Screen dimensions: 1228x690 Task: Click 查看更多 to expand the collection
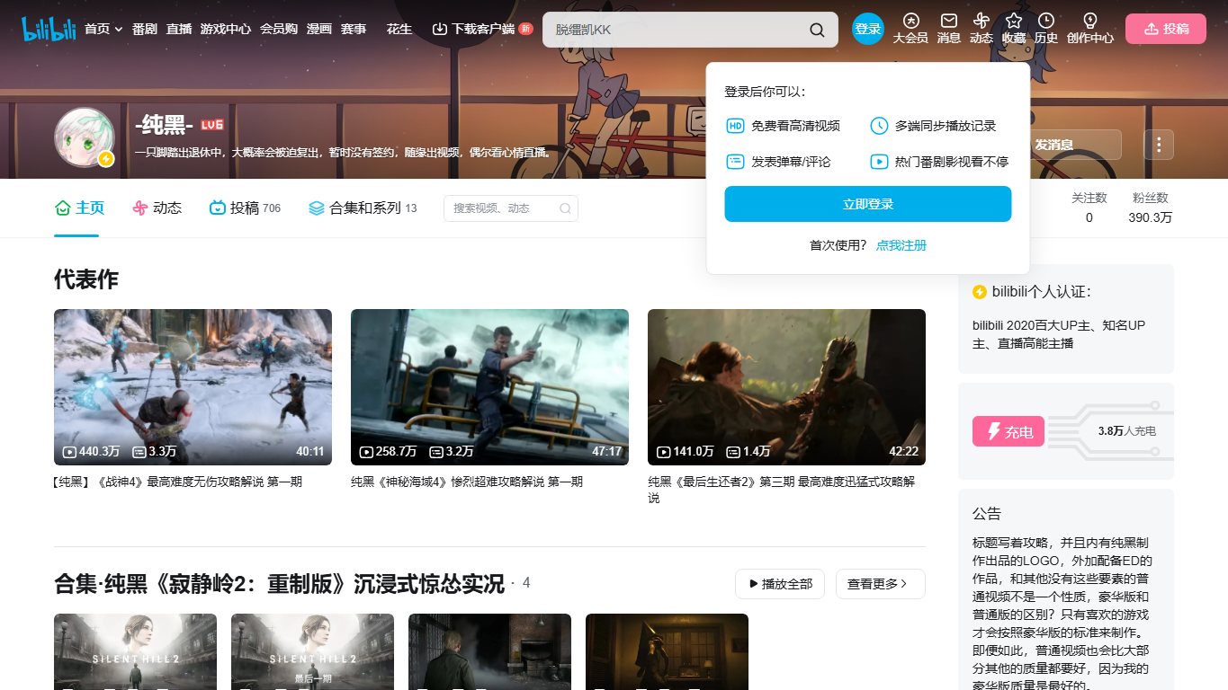(881, 584)
